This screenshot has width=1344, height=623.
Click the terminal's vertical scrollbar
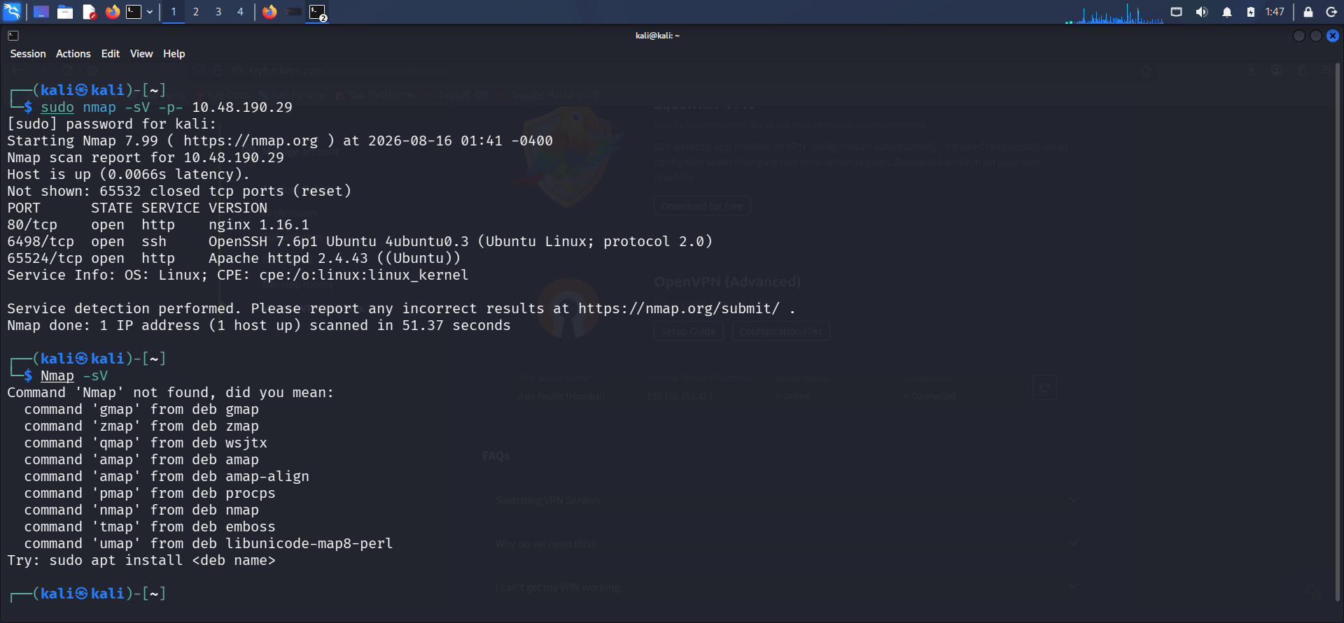tap(1338, 332)
